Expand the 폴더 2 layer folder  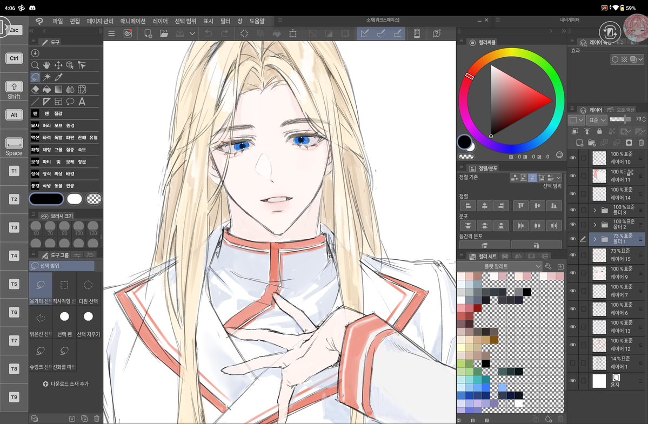coord(595,225)
